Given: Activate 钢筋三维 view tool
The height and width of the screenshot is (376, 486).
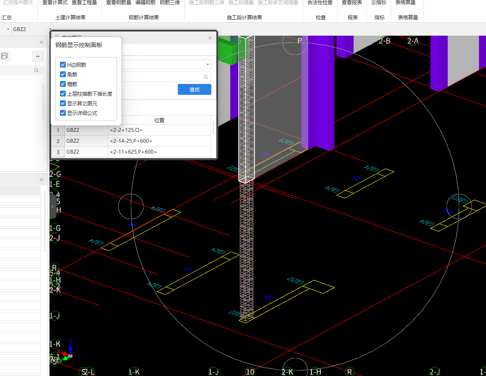Looking at the screenshot, I should tap(170, 3).
